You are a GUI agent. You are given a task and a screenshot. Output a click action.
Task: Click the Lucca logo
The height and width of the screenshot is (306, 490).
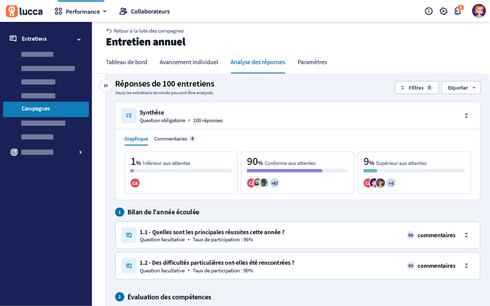pyautogui.click(x=24, y=12)
